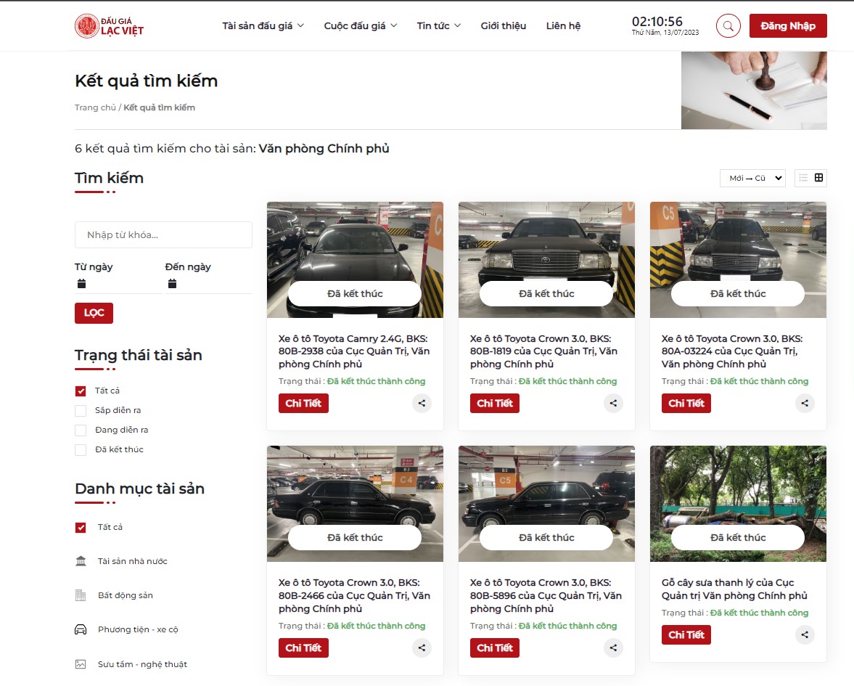The width and height of the screenshot is (854, 686).
Task: Share the Toyota Crown 80A-03224 listing
Action: [805, 403]
